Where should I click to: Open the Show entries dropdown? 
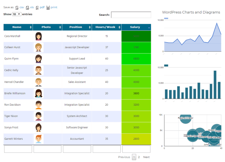click(17, 14)
